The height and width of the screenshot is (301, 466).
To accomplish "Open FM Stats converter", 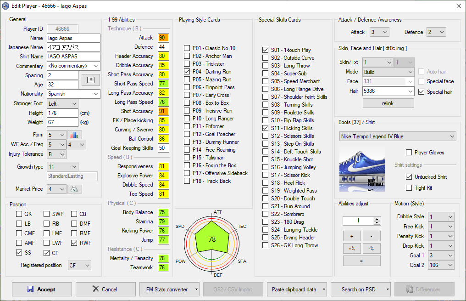I will (167, 289).
